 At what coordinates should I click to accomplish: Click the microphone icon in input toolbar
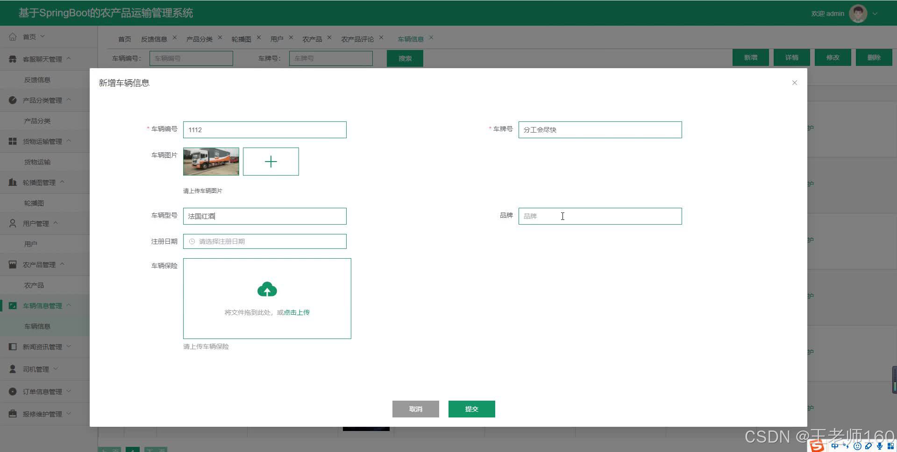click(x=880, y=446)
